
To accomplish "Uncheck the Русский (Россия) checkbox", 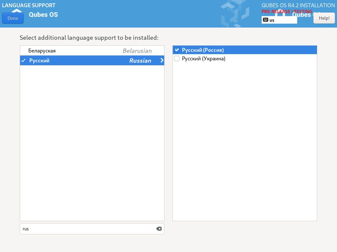I will coord(177,50).
